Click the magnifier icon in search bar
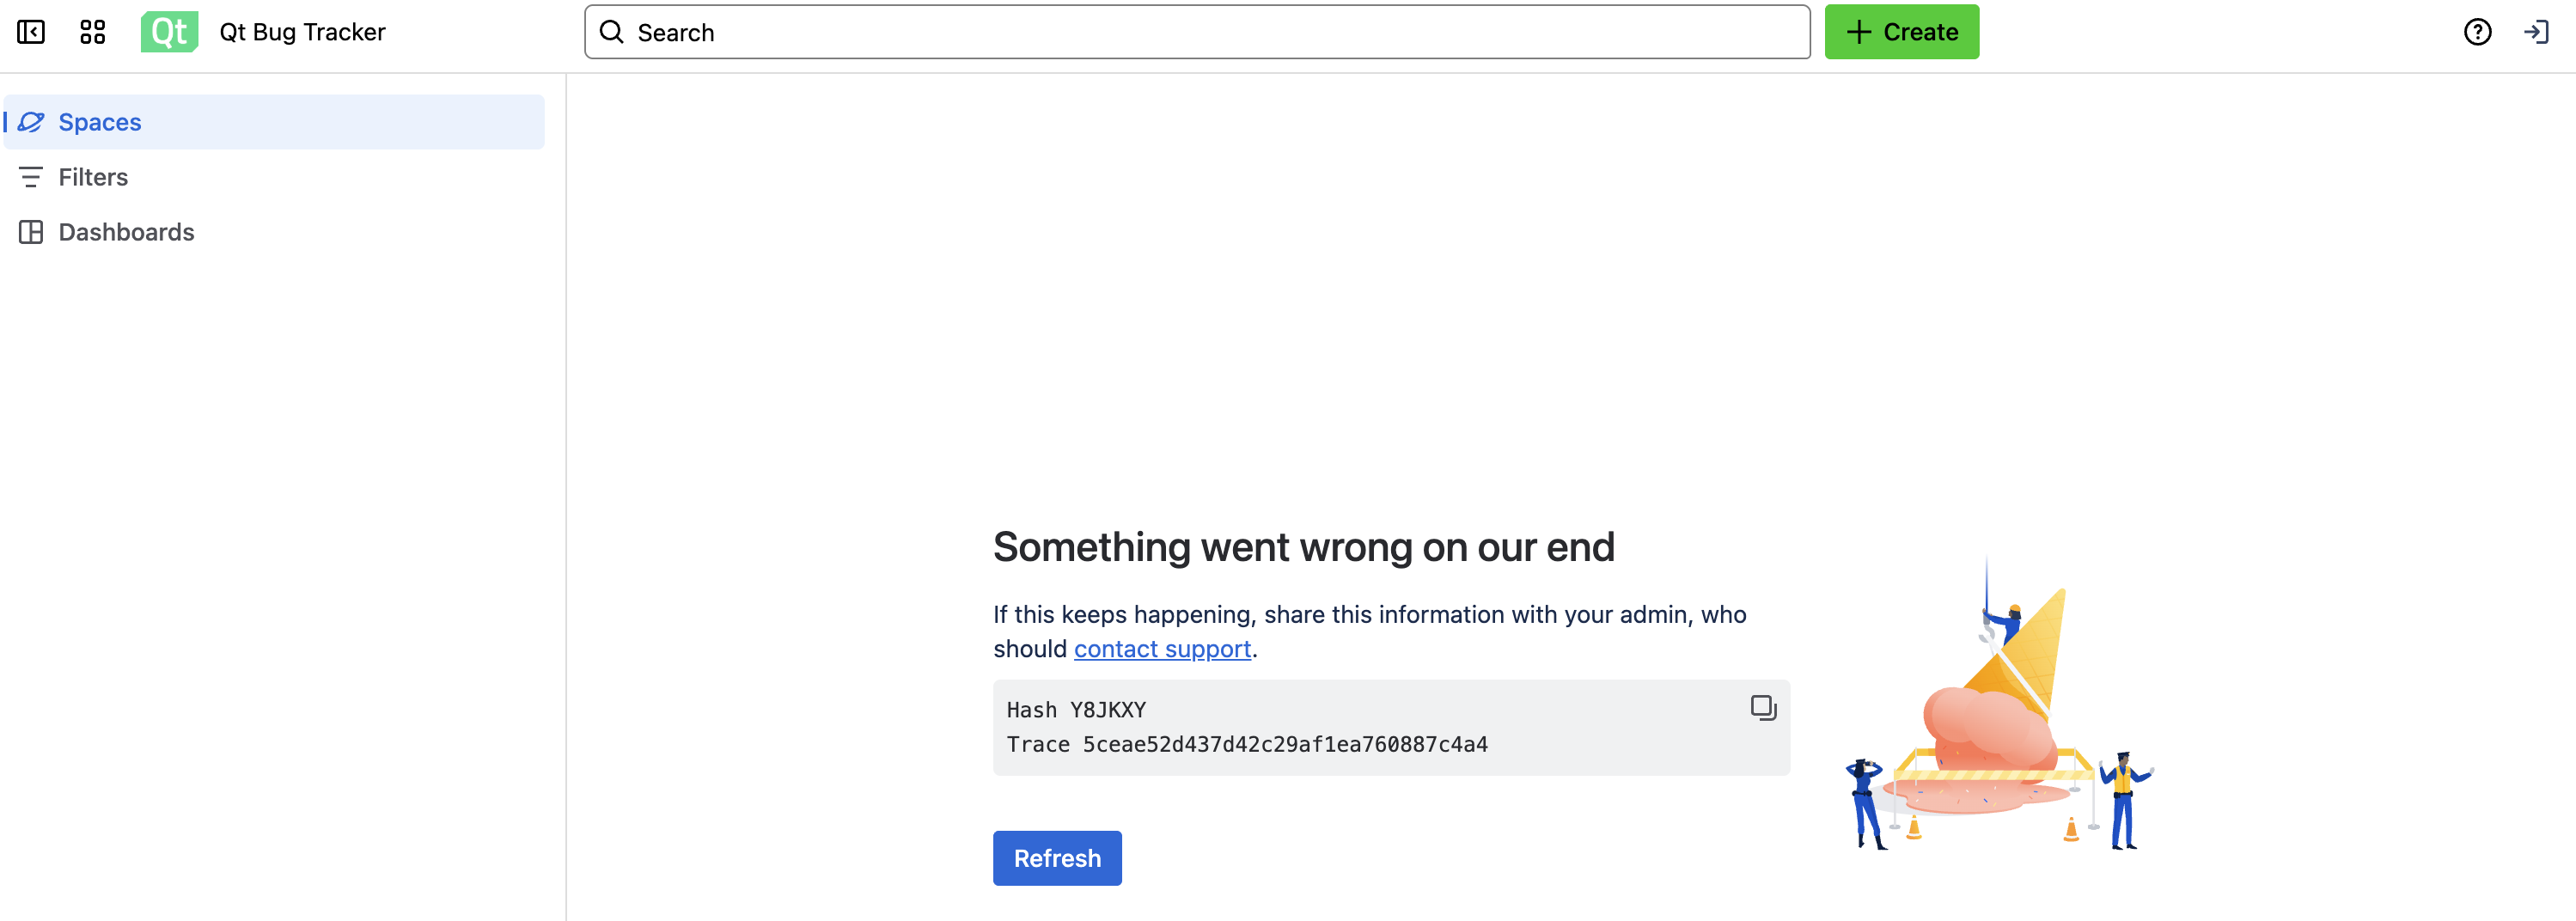This screenshot has height=921, width=2576. (x=612, y=32)
